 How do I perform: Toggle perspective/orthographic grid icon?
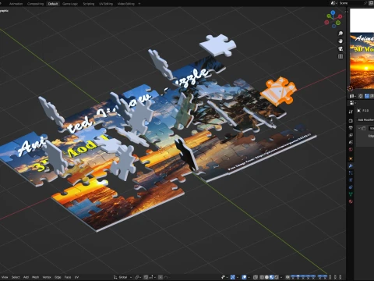[x=340, y=56]
